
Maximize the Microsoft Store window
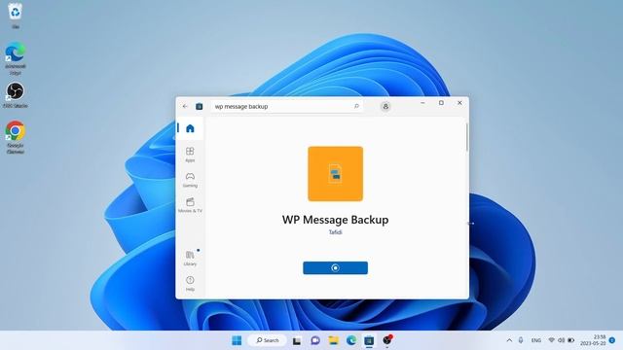[441, 103]
